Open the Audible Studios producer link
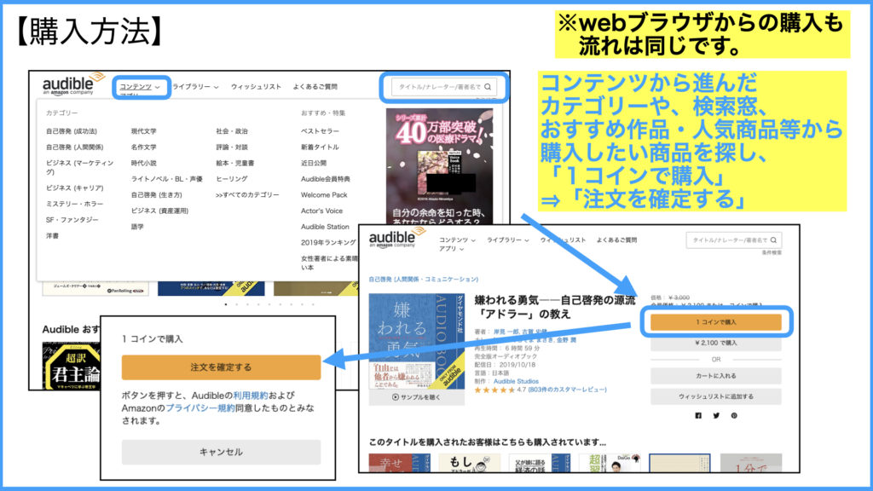Viewport: 873px width, 491px height. pos(516,381)
